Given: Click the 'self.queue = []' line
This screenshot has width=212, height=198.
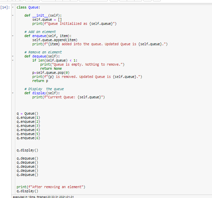Looking at the screenshot, I should (47, 20).
